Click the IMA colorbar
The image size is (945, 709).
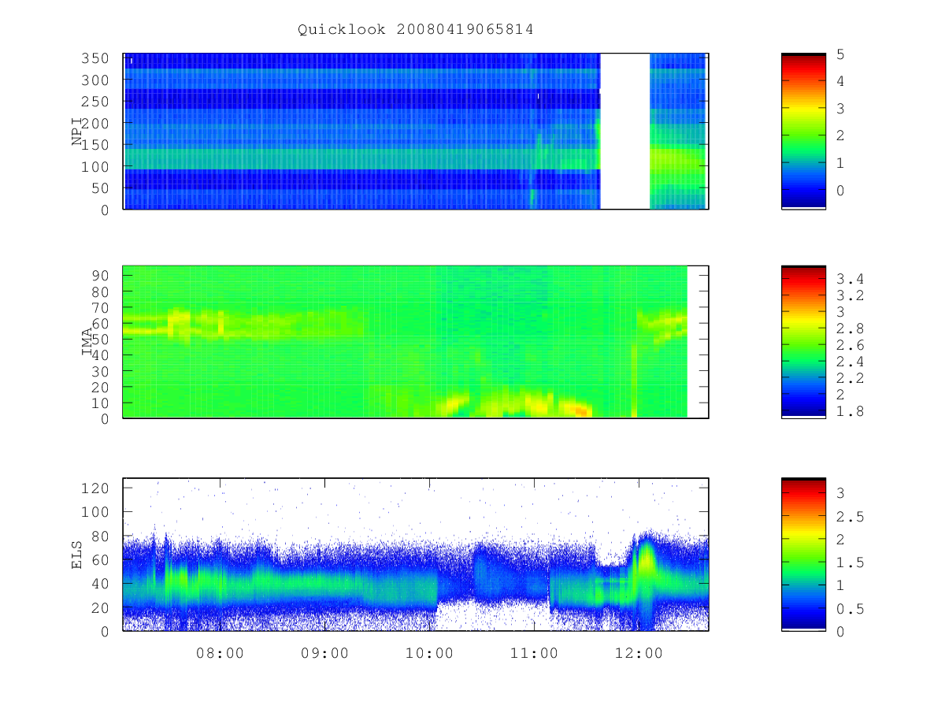click(803, 342)
